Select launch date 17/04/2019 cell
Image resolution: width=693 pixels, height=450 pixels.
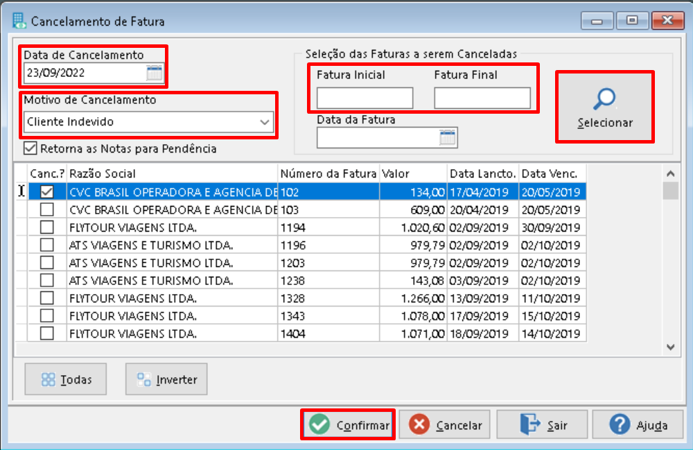coord(483,192)
